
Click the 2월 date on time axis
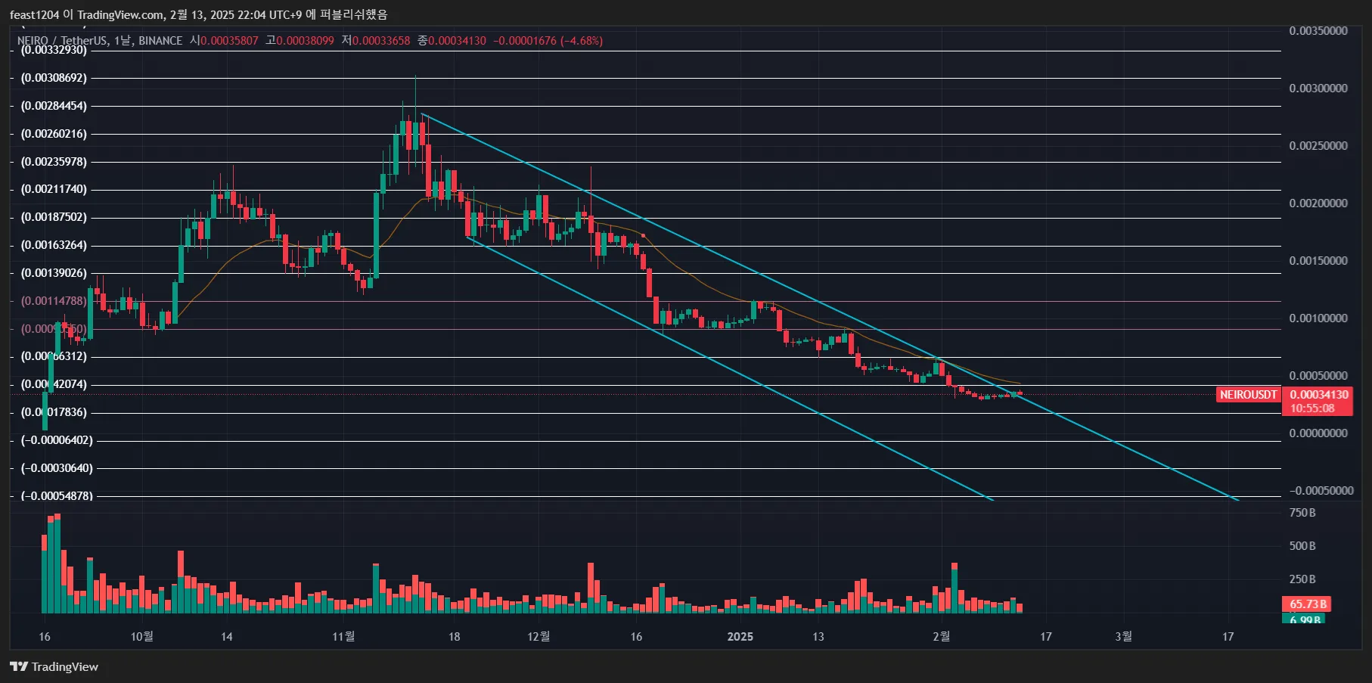[x=942, y=636]
